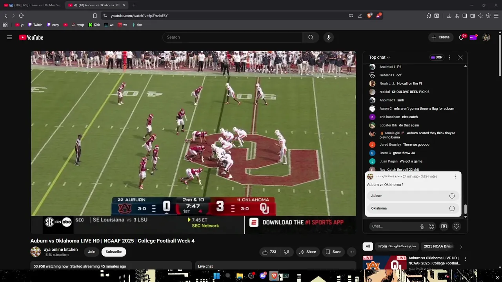Vote Auburn in the poll

tap(413, 196)
